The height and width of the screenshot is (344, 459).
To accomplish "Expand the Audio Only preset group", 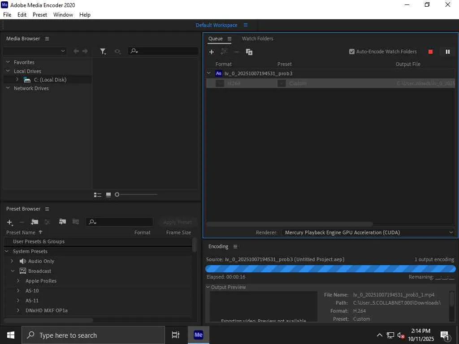I will [x=12, y=261].
